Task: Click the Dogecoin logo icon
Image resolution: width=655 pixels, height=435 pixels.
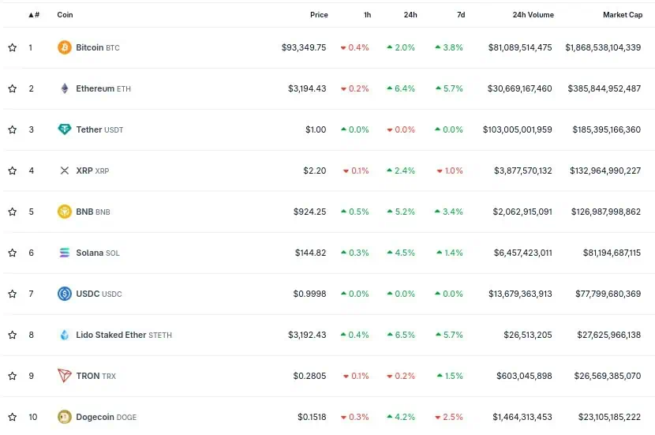Action: pos(64,417)
